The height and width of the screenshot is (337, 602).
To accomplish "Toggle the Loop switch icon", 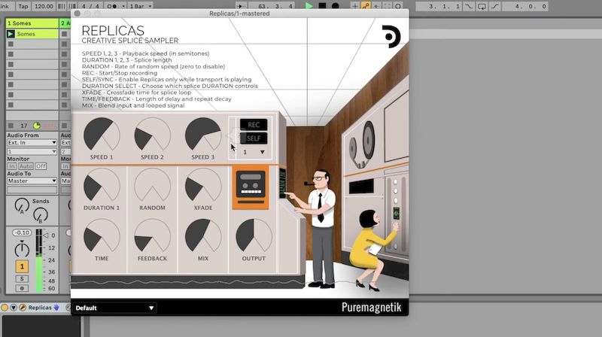I will pos(482,6).
